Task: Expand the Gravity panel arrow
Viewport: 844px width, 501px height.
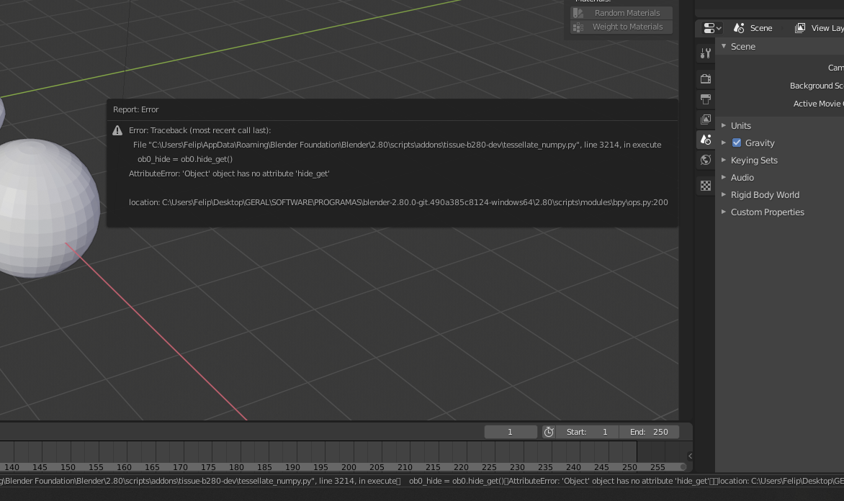Action: [724, 143]
